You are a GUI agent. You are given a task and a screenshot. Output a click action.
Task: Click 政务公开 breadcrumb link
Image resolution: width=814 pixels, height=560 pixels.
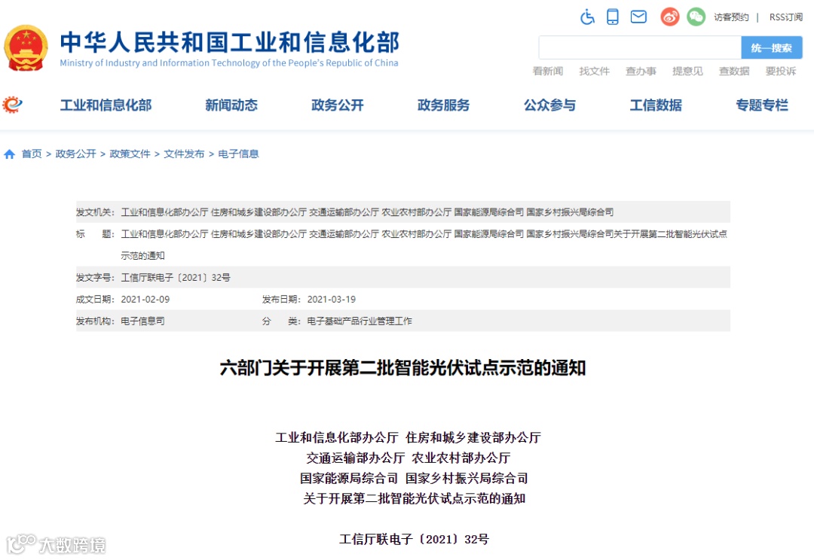tap(76, 154)
